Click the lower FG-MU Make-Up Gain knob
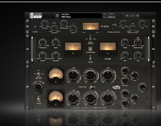 click(108, 98)
